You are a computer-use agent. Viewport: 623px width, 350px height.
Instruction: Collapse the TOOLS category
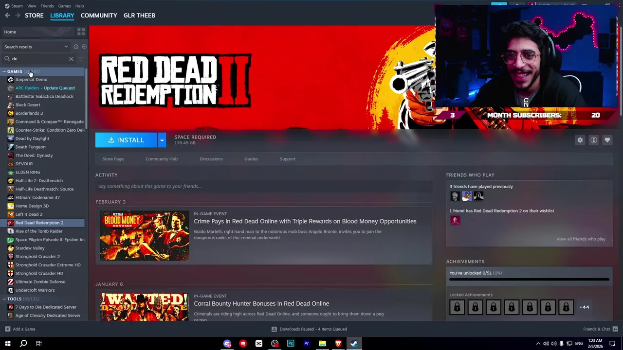click(x=4, y=299)
